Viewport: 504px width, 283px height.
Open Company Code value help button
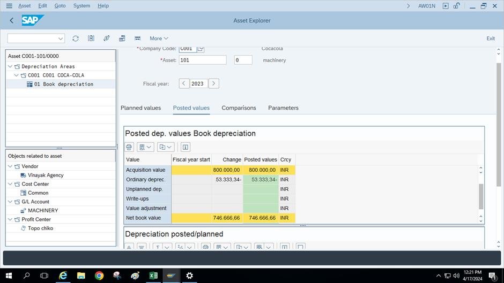point(201,49)
